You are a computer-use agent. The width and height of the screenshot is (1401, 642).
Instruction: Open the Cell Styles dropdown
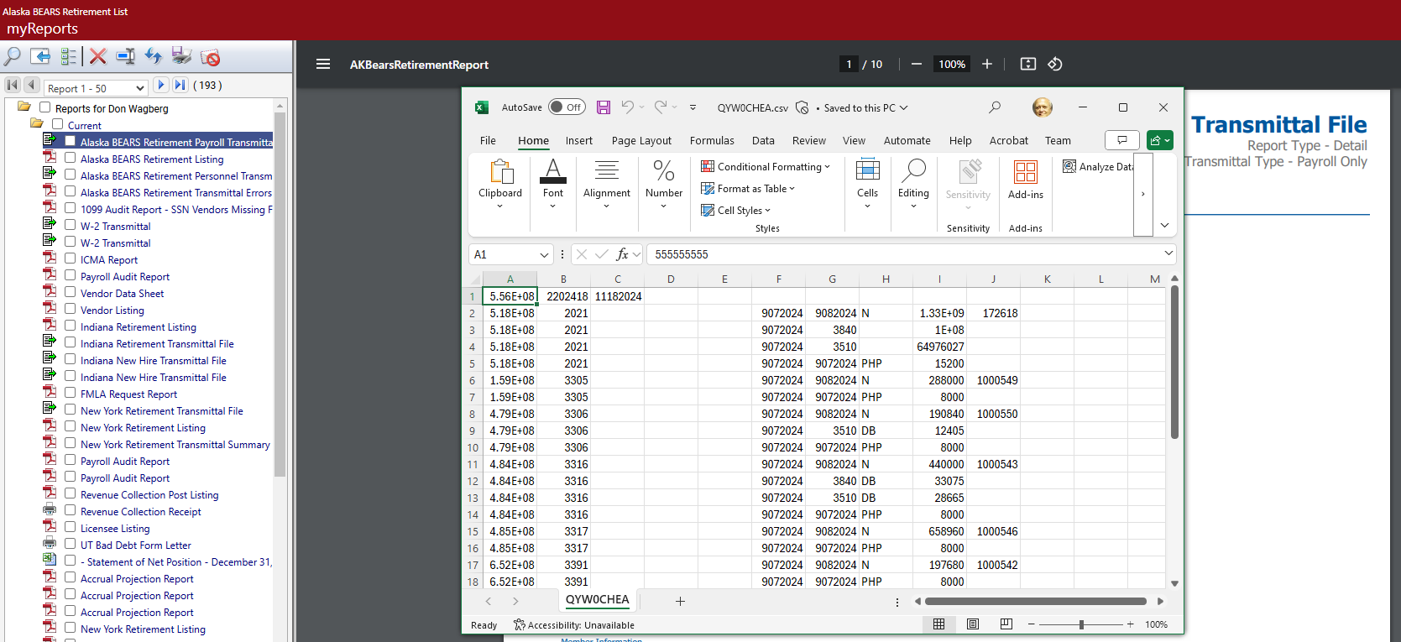(x=735, y=210)
